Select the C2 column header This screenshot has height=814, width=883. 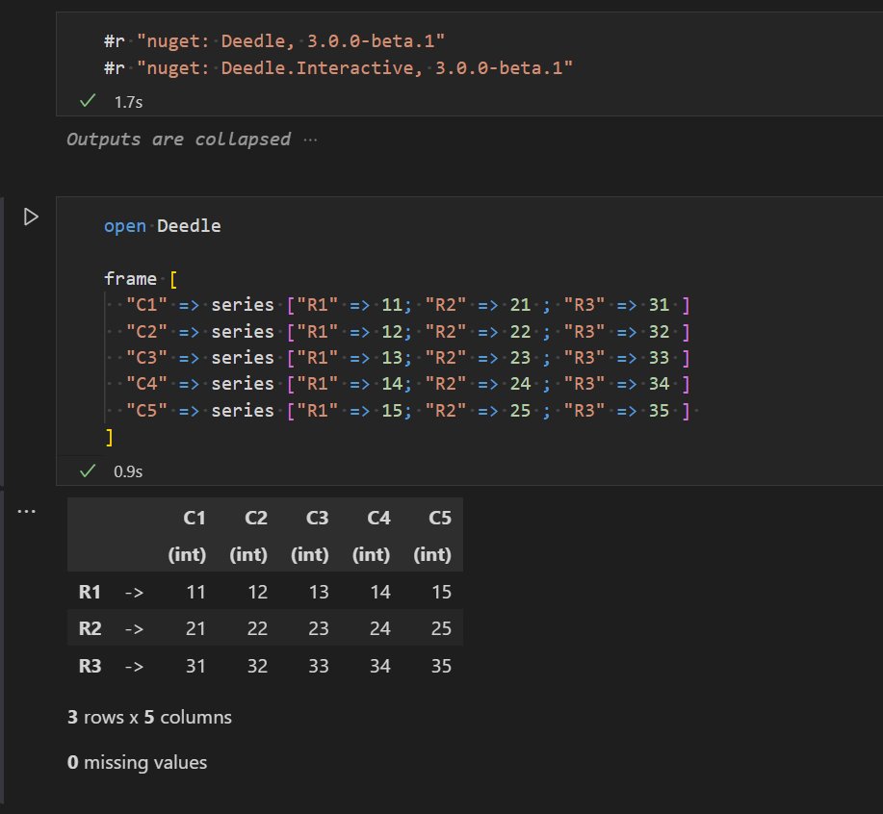pyautogui.click(x=256, y=518)
